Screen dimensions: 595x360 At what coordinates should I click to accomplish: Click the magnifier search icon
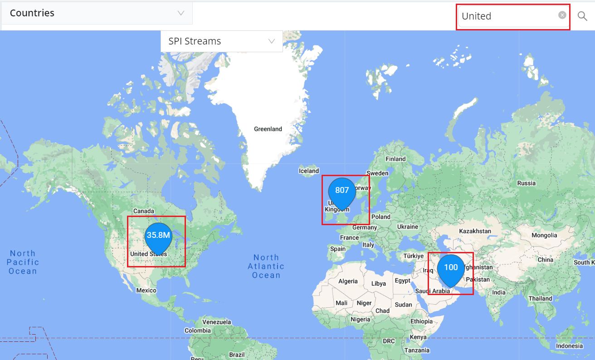pyautogui.click(x=582, y=16)
